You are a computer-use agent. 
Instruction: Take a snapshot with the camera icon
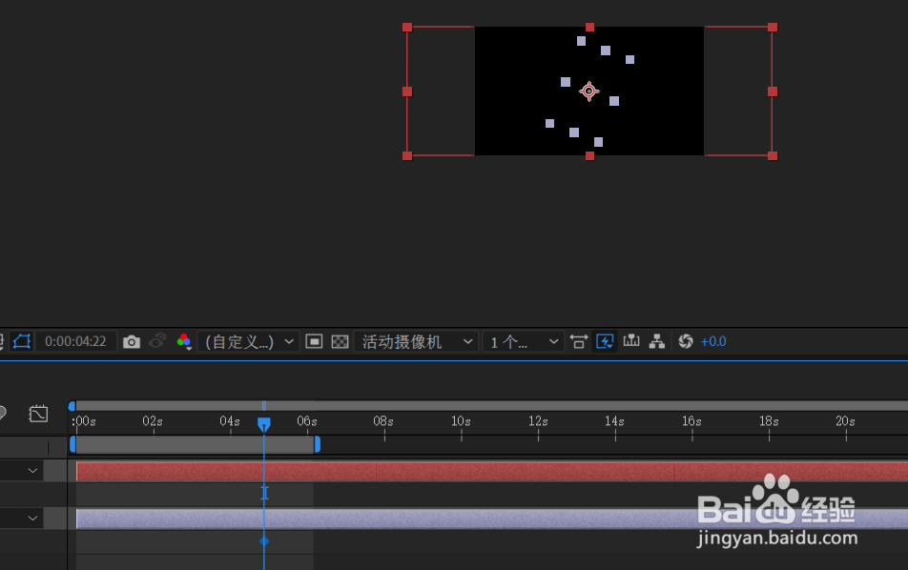(x=132, y=342)
